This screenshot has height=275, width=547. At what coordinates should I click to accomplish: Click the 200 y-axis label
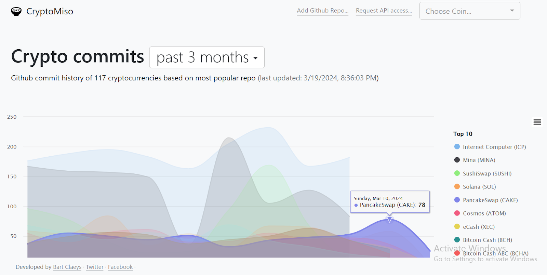point(12,147)
